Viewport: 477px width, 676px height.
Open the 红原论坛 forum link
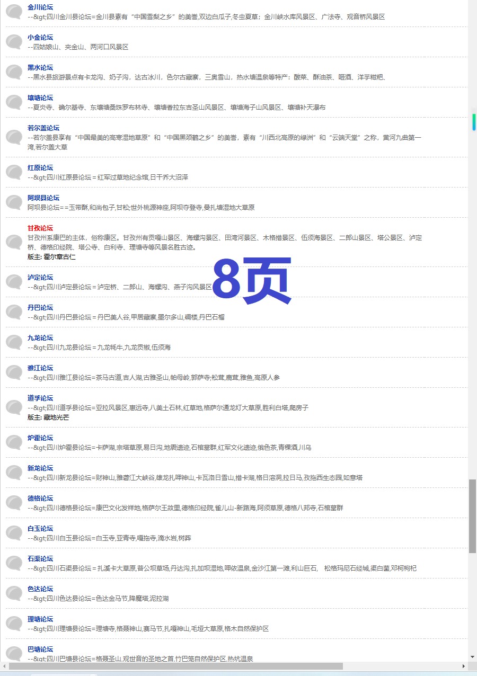coord(40,168)
